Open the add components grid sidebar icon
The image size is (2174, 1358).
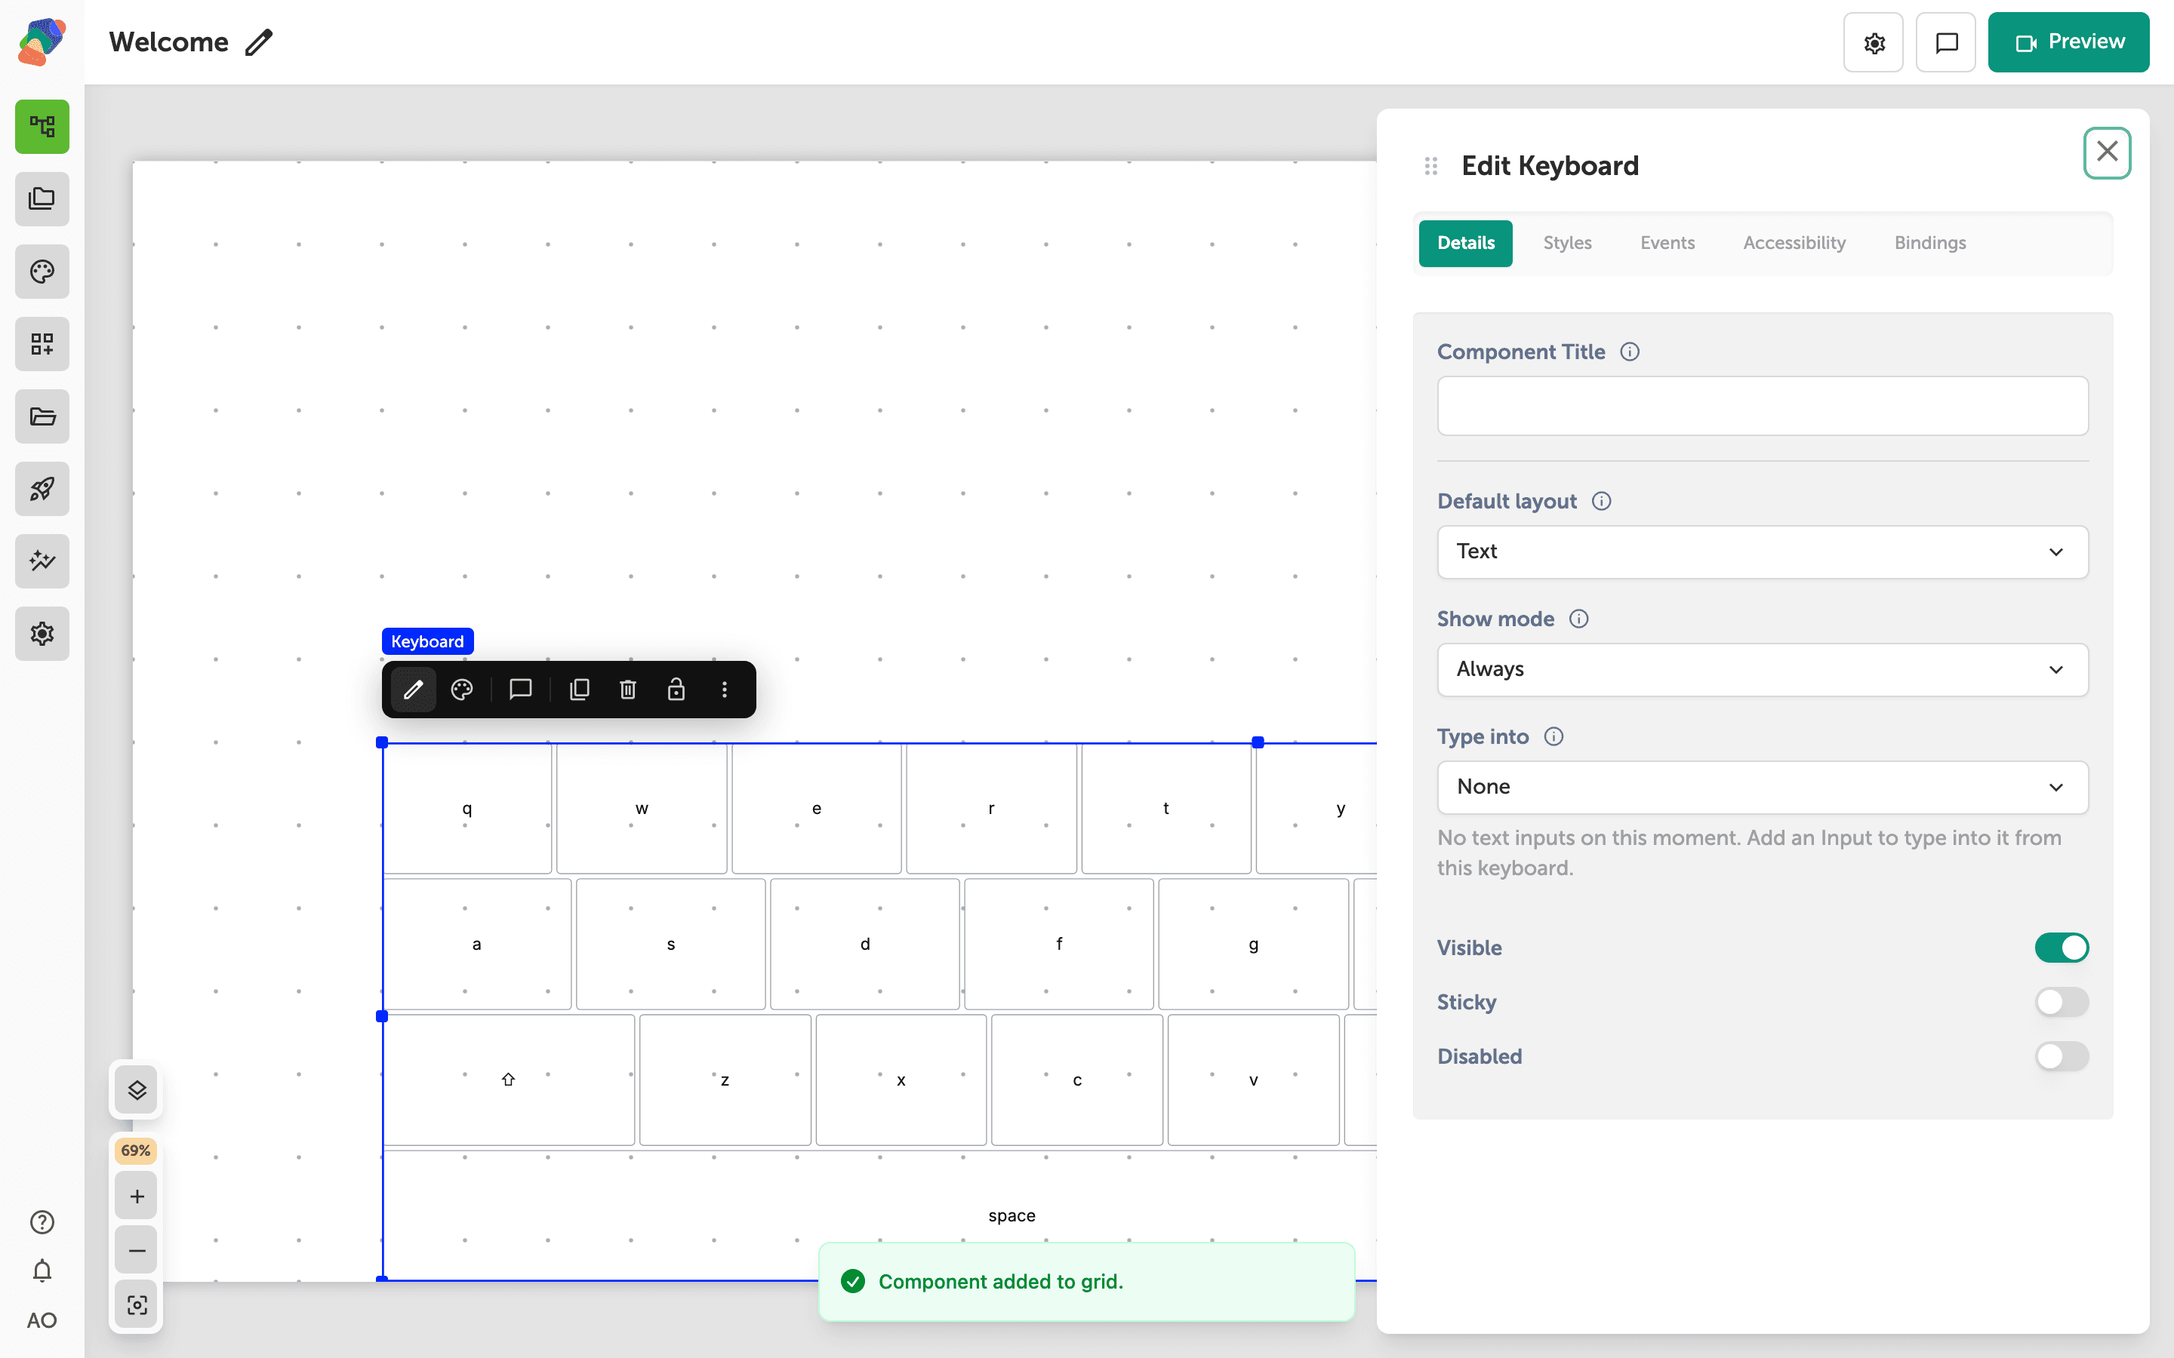pos(42,344)
